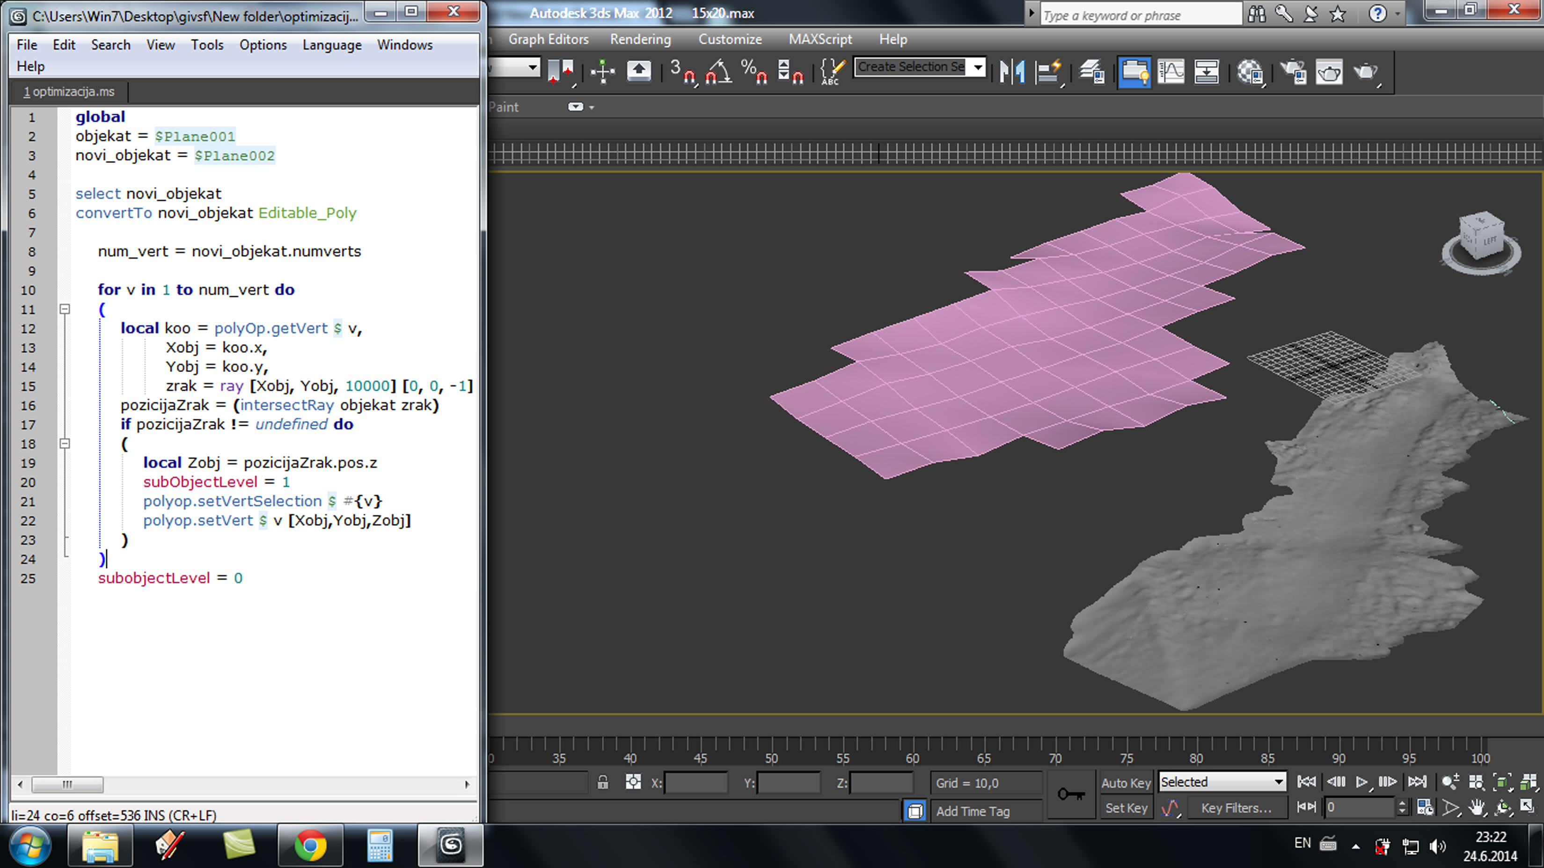Toggle Select and Manipulate tool
Image resolution: width=1544 pixels, height=868 pixels.
[x=602, y=71]
